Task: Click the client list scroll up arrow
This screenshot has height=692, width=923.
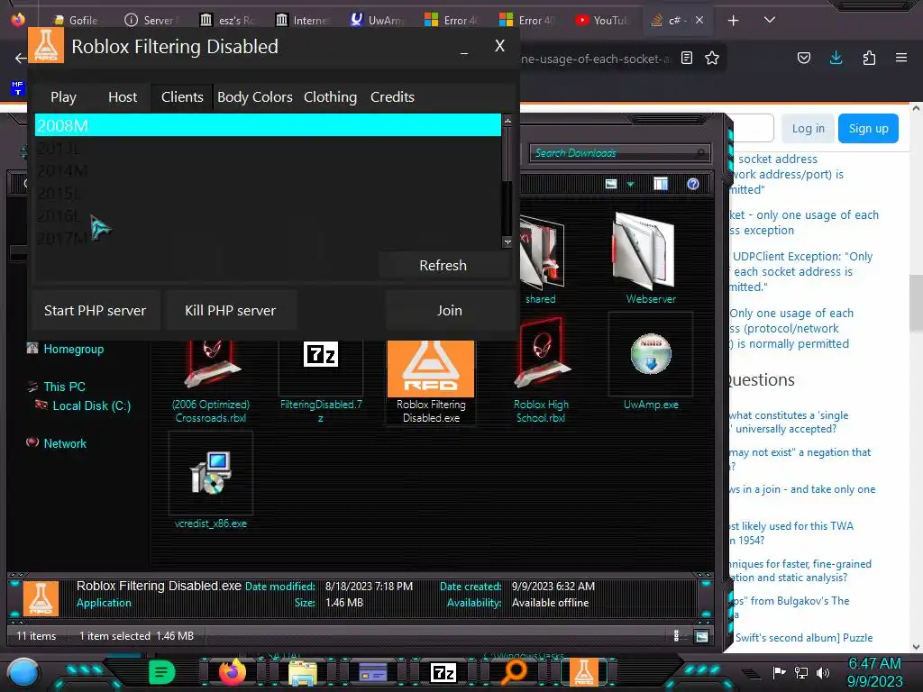Action: 507,121
